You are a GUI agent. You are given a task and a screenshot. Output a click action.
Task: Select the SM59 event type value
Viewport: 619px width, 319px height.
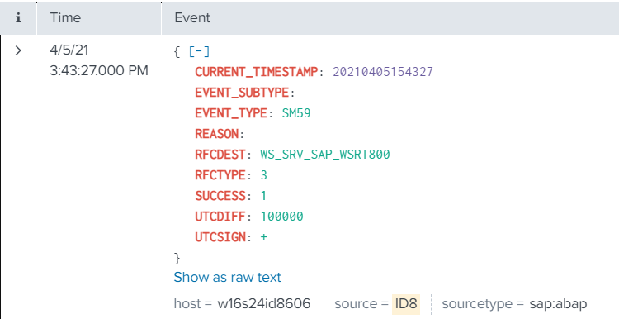[296, 113]
